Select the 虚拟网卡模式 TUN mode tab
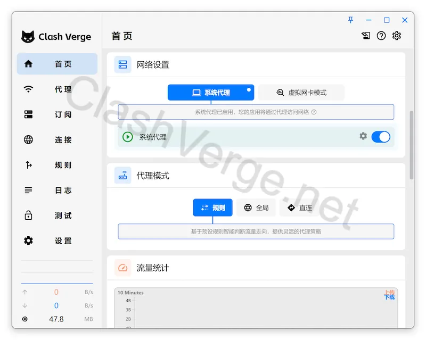Viewport: 426px width, 340px height. [x=301, y=93]
